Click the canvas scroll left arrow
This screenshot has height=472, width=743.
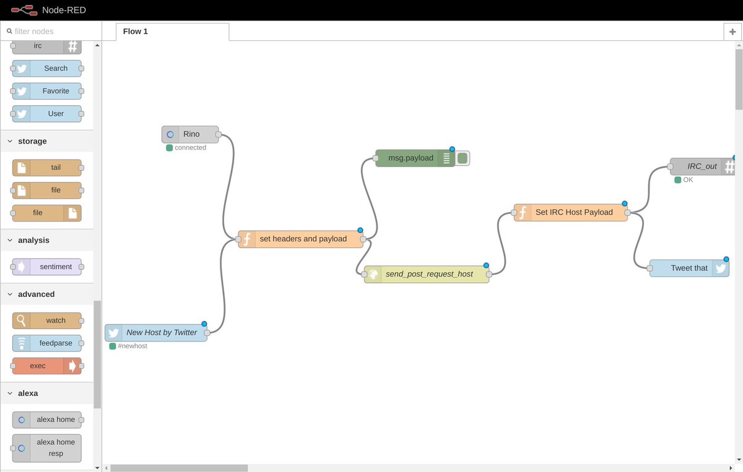[106, 468]
